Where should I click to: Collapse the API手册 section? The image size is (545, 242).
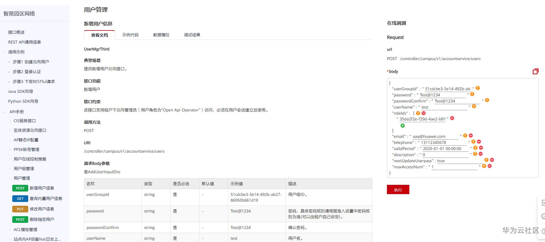(5, 112)
